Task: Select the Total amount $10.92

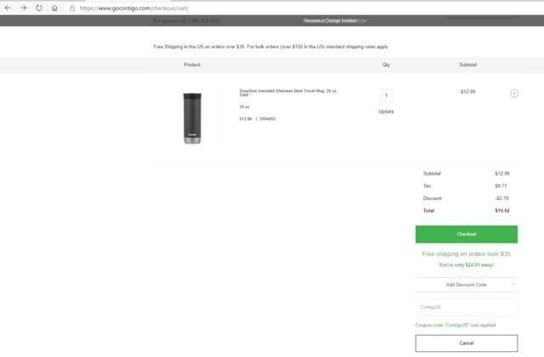Action: click(502, 210)
